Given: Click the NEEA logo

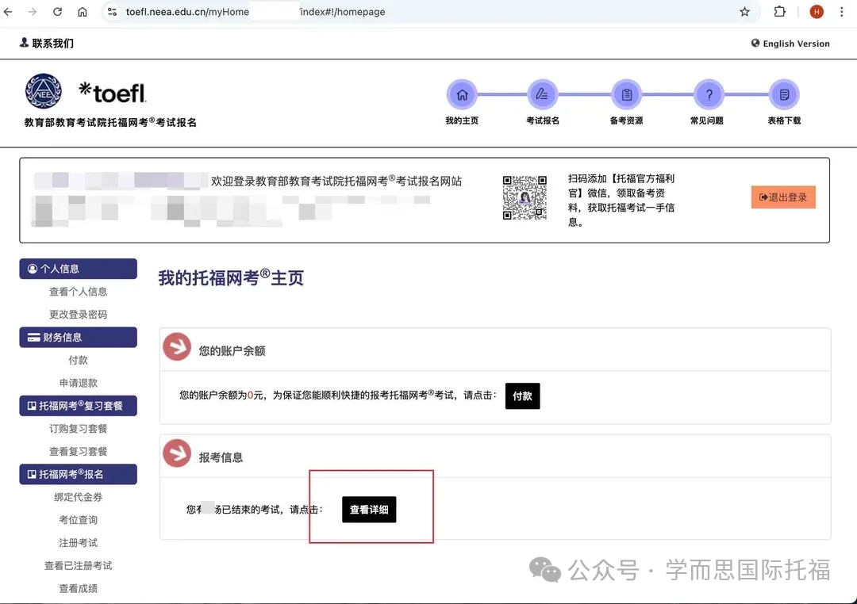Looking at the screenshot, I should click(43, 91).
